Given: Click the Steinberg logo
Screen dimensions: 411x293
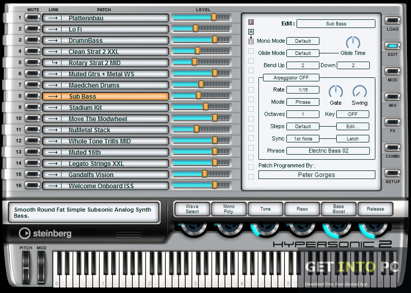Looking at the screenshot, I should pos(45,233).
